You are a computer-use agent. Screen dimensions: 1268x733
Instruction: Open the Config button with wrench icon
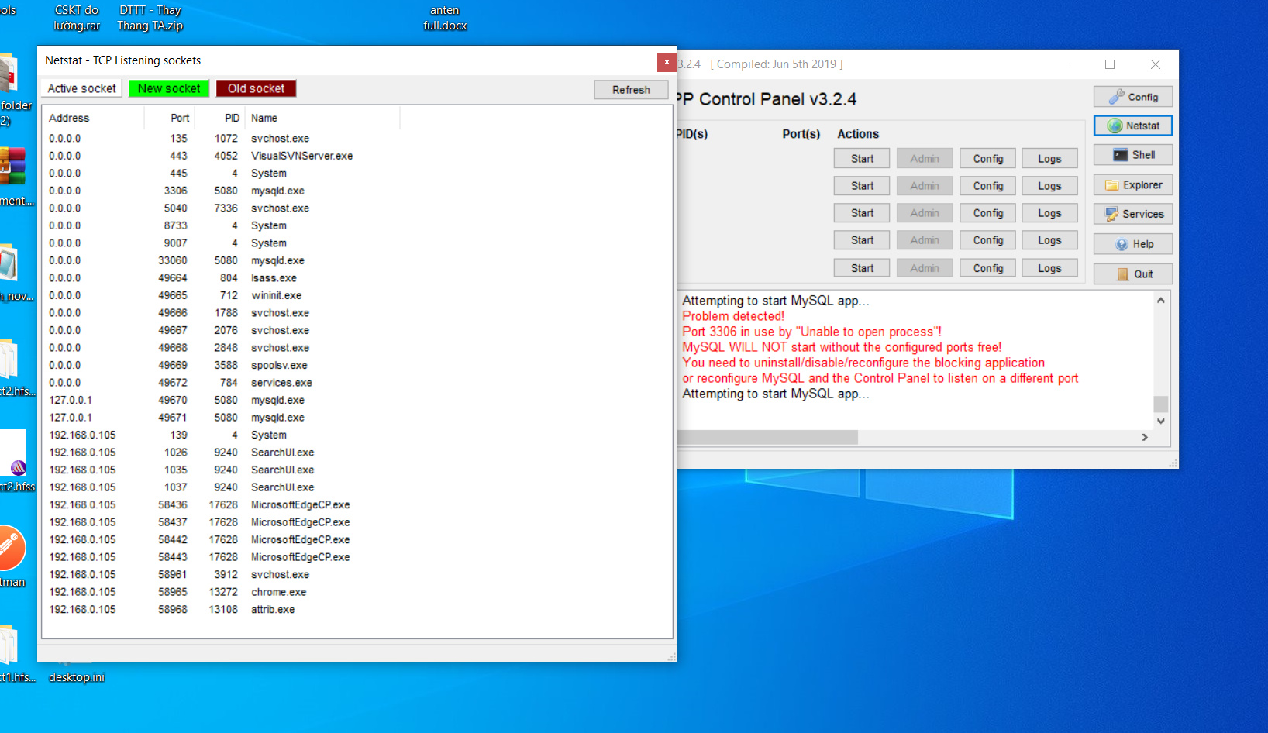click(1132, 97)
